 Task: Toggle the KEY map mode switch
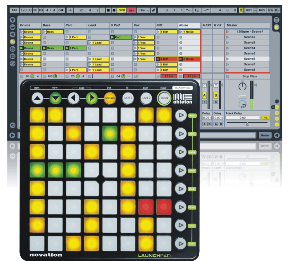(x=249, y=10)
